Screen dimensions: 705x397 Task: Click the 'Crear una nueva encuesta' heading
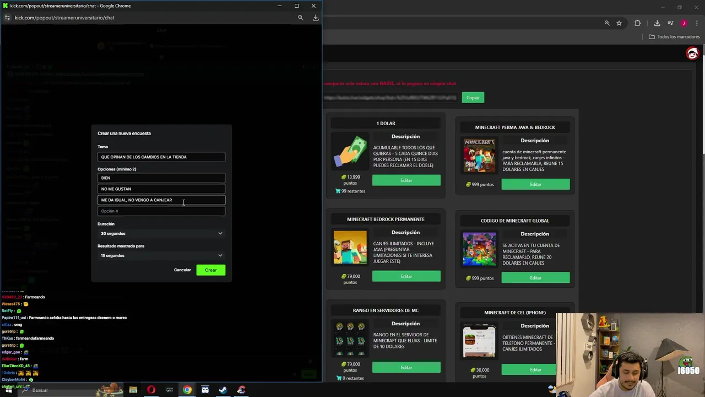(x=124, y=133)
